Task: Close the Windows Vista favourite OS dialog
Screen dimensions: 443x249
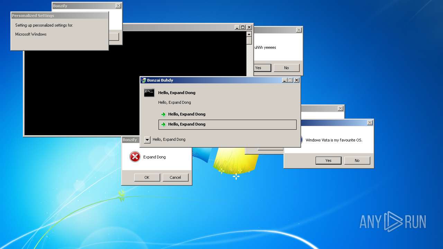Action: [370, 123]
